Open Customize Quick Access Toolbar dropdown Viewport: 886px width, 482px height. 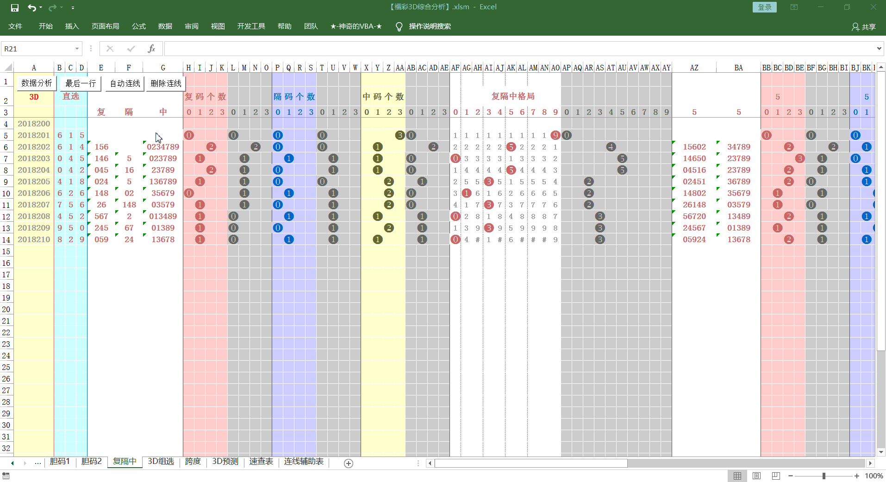coord(73,7)
